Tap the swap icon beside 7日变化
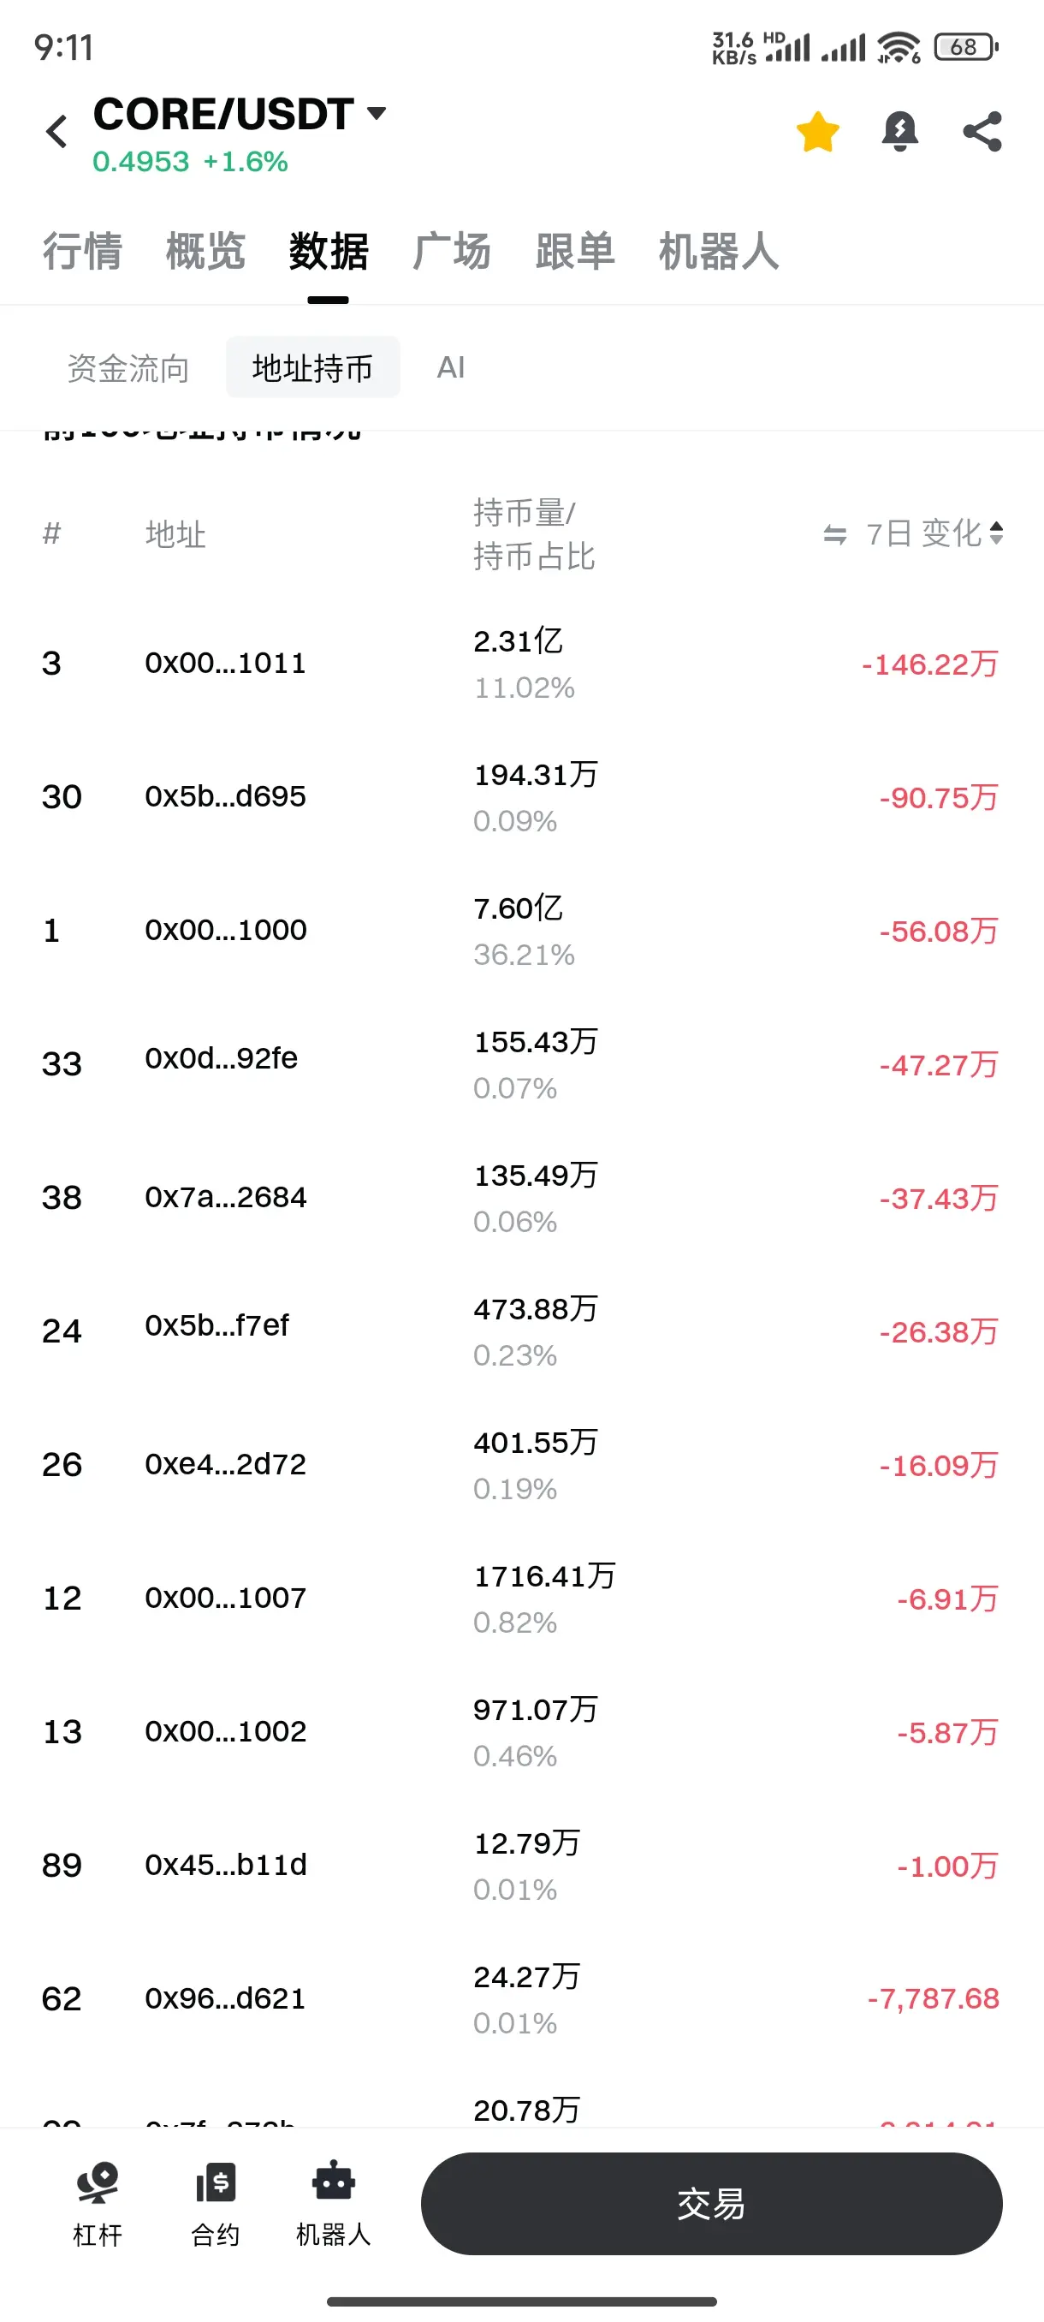 click(835, 534)
